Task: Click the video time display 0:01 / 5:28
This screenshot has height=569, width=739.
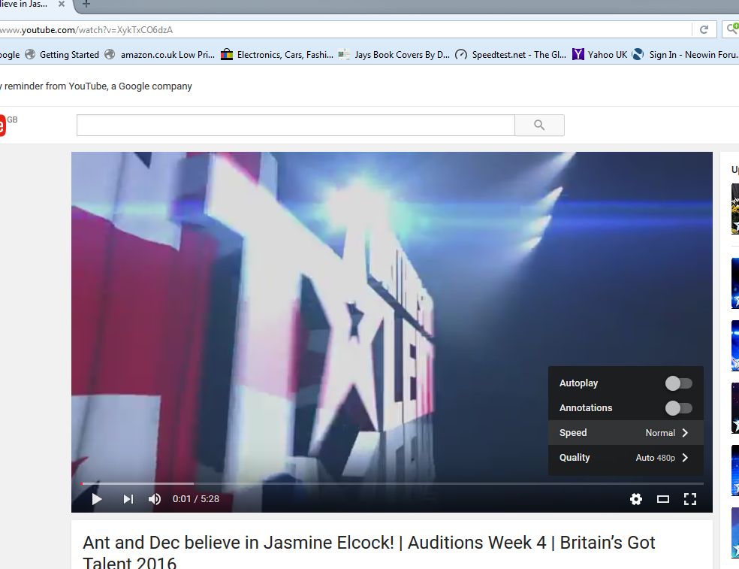Action: tap(195, 499)
